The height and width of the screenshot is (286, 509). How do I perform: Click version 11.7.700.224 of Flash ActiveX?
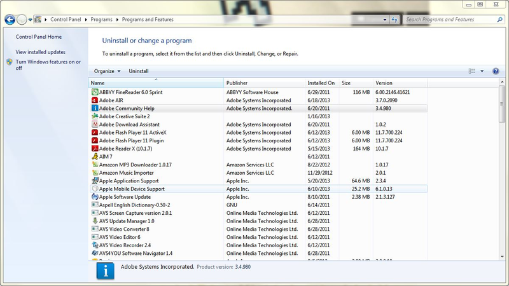(x=389, y=132)
